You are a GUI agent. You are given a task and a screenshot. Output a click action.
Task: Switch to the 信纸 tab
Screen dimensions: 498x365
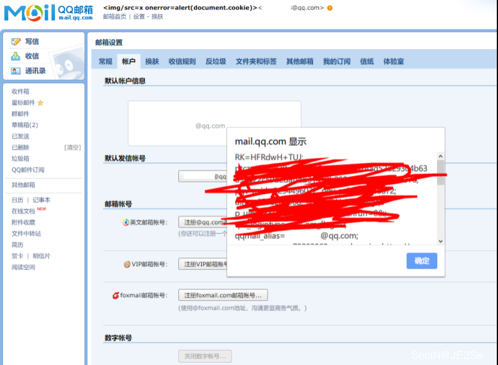(367, 61)
